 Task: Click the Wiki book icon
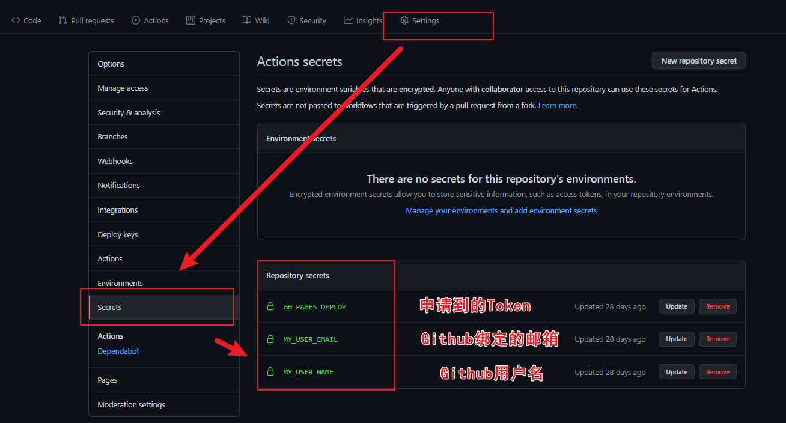(247, 20)
